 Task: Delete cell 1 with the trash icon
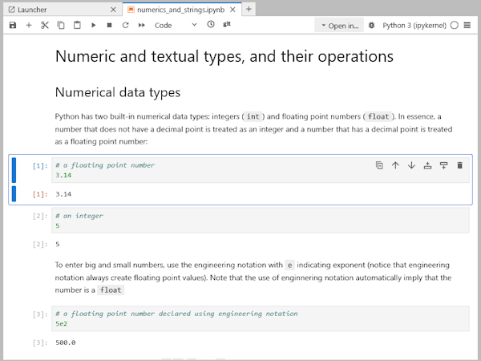click(459, 165)
